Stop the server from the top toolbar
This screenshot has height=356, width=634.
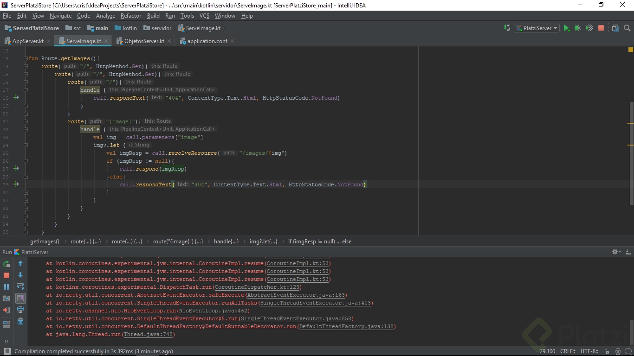point(601,28)
